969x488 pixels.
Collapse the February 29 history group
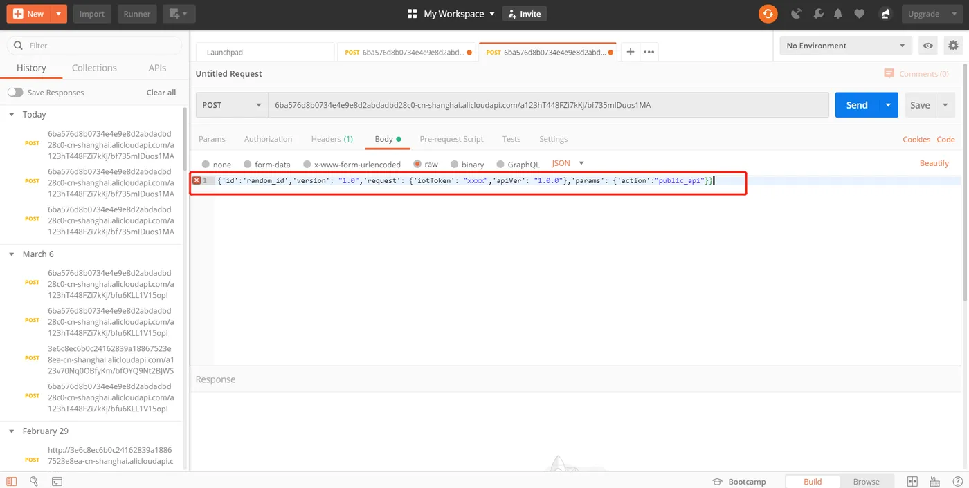point(12,431)
